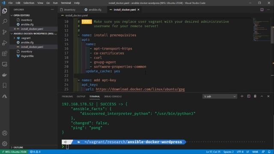Screen dimensions: 274x154
Task: Click install_docker.yaml in the breadcrumb
Action: tap(76, 15)
